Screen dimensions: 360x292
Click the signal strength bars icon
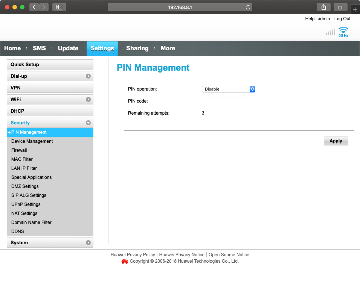pyautogui.click(x=330, y=32)
